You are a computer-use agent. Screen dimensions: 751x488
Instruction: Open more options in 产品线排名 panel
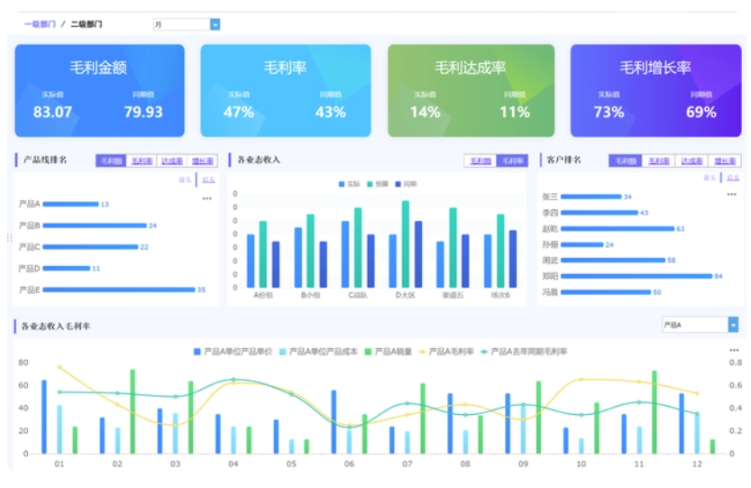coord(206,198)
